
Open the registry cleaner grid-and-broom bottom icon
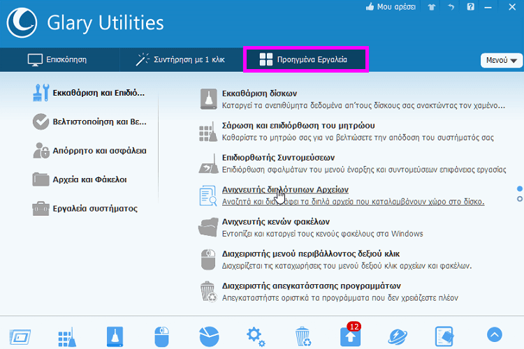[x=67, y=336]
